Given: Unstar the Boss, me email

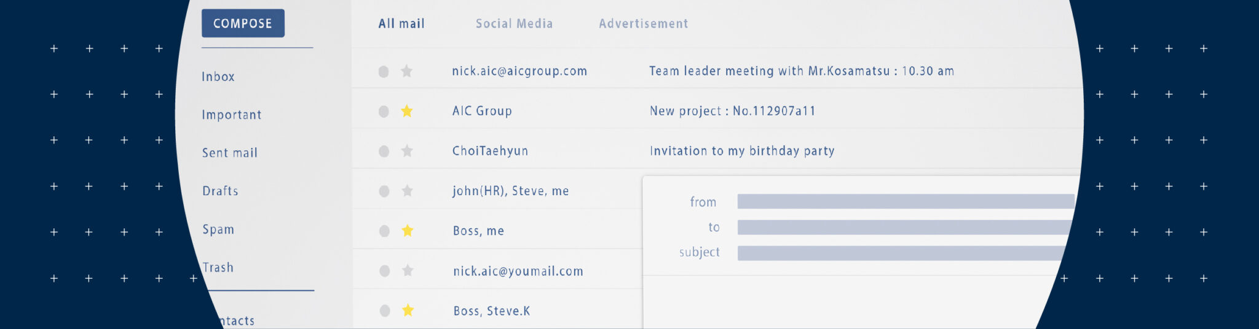Looking at the screenshot, I should tap(407, 231).
